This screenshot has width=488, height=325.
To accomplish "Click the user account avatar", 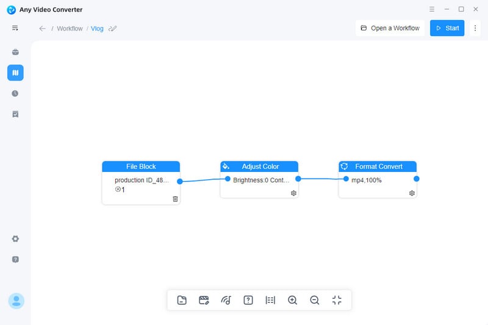I will 16,301.
